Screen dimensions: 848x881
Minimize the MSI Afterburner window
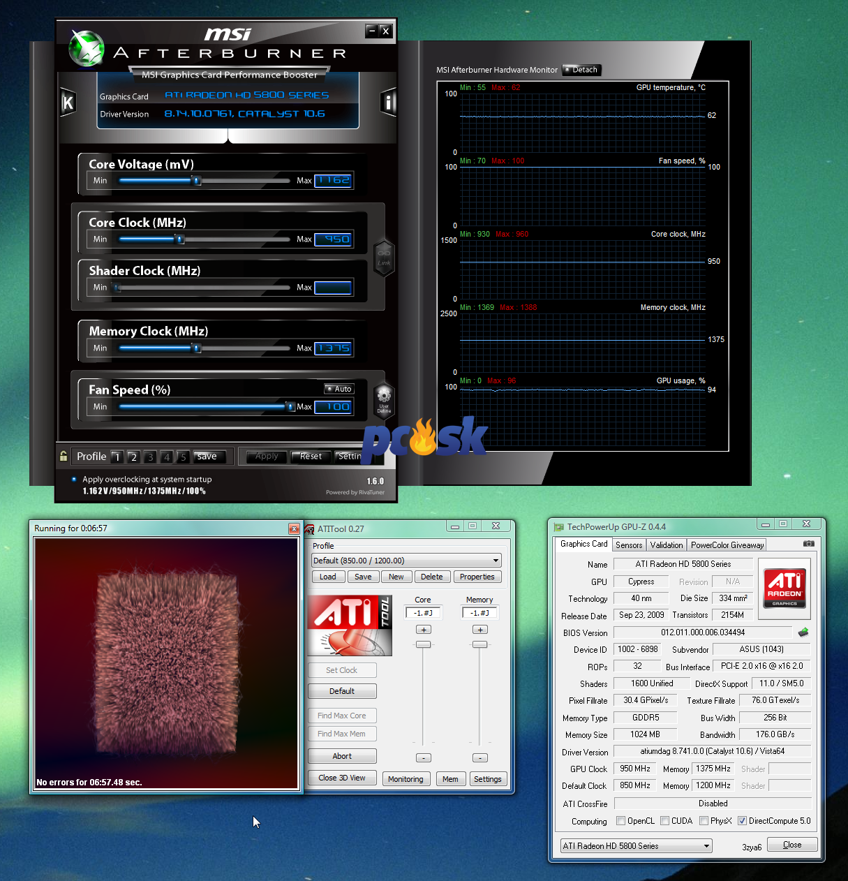click(x=372, y=31)
